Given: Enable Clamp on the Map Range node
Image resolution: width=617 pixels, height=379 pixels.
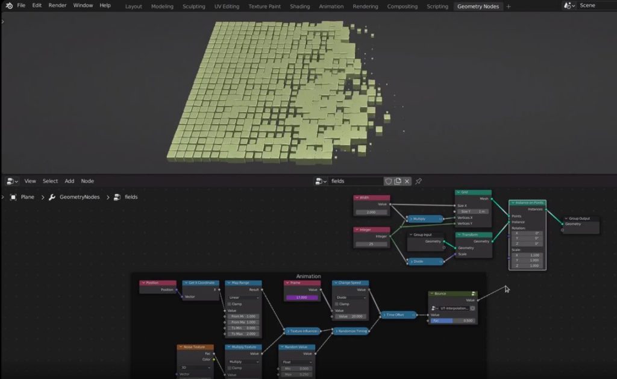Looking at the screenshot, I should [x=230, y=304].
